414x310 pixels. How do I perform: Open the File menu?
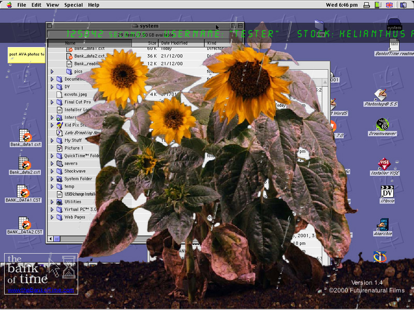[22, 5]
